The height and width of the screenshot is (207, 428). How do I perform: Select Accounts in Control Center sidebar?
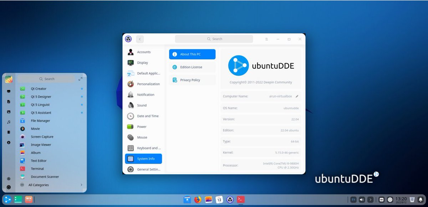(143, 52)
